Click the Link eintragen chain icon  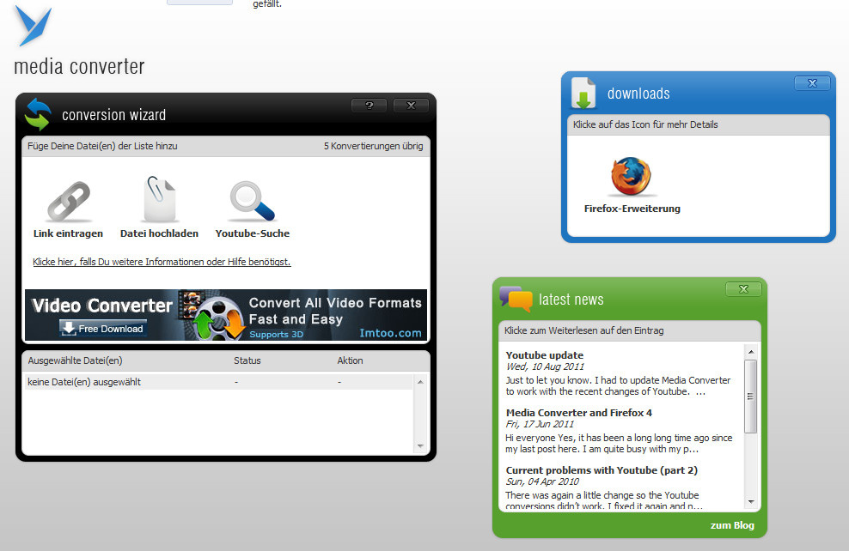tap(68, 201)
